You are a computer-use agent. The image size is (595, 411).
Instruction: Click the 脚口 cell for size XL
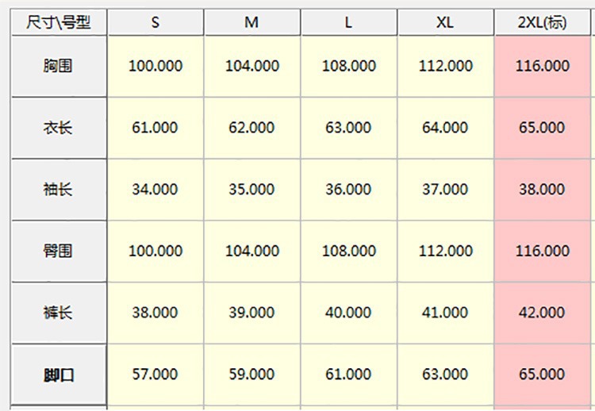(445, 375)
